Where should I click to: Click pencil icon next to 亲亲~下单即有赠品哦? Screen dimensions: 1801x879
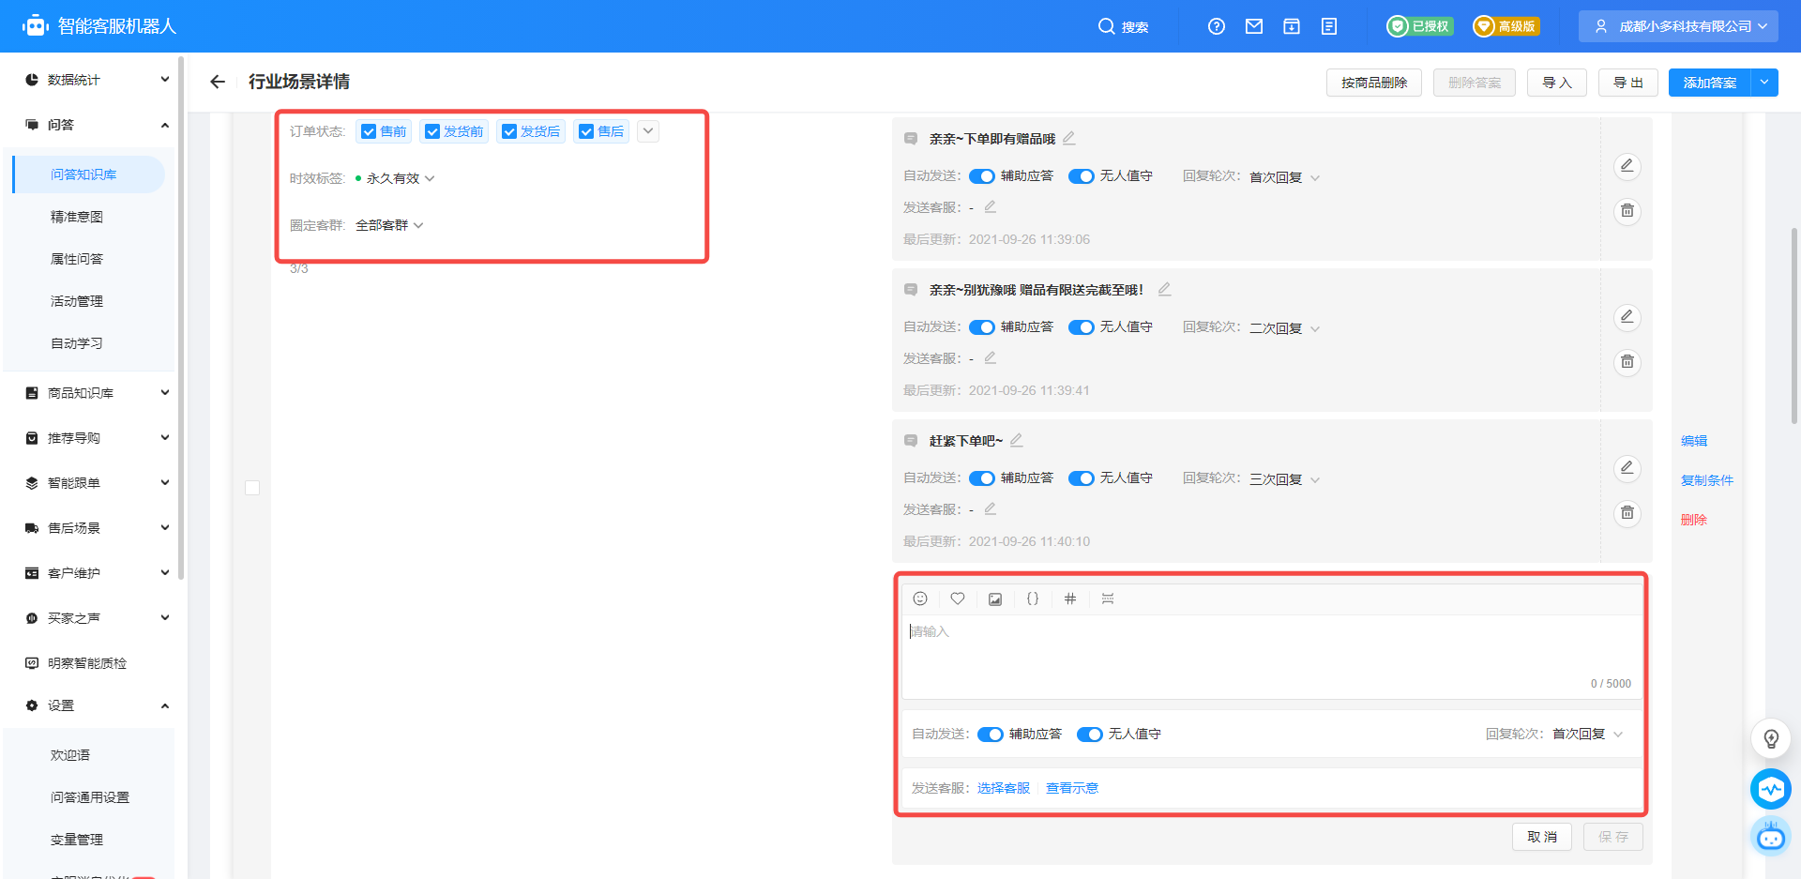(x=1069, y=138)
